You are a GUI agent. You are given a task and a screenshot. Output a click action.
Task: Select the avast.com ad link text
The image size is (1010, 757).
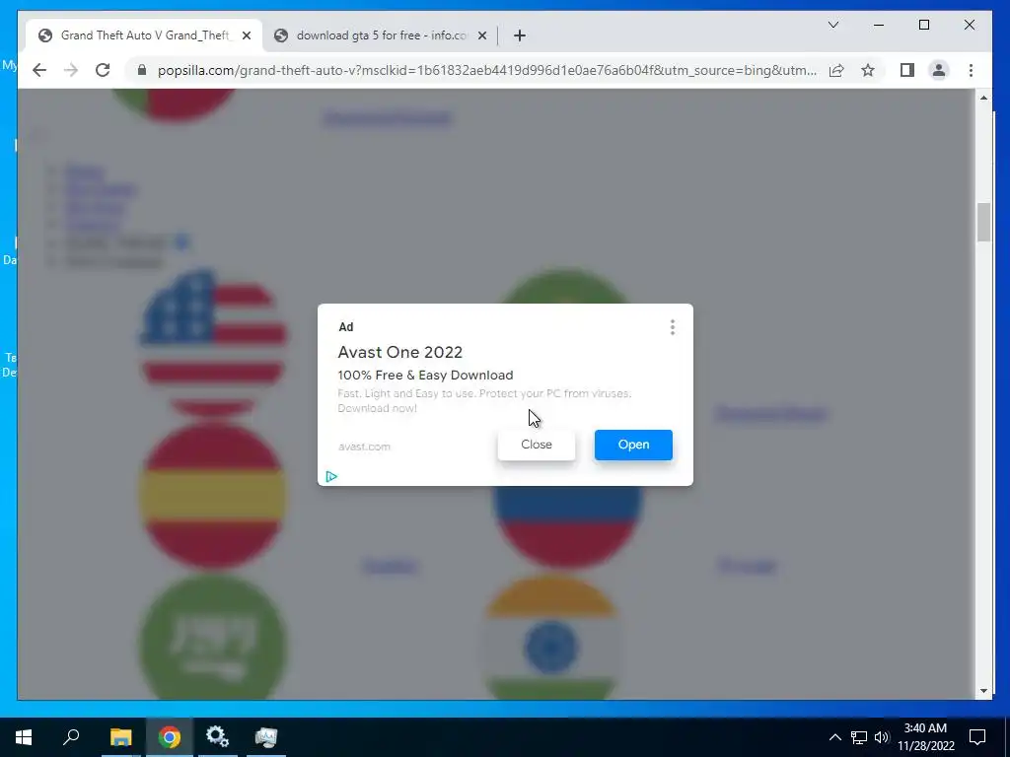click(364, 447)
